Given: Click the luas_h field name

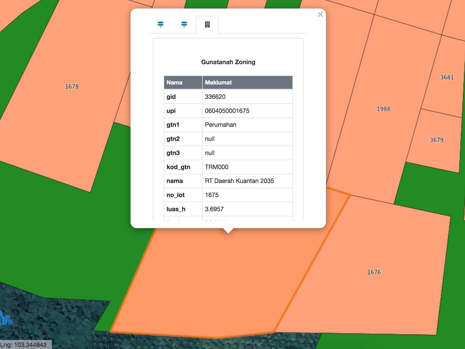Looking at the screenshot, I should tap(176, 209).
